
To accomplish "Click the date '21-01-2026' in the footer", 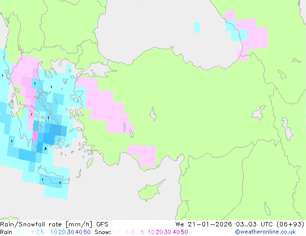I will coord(210,224).
